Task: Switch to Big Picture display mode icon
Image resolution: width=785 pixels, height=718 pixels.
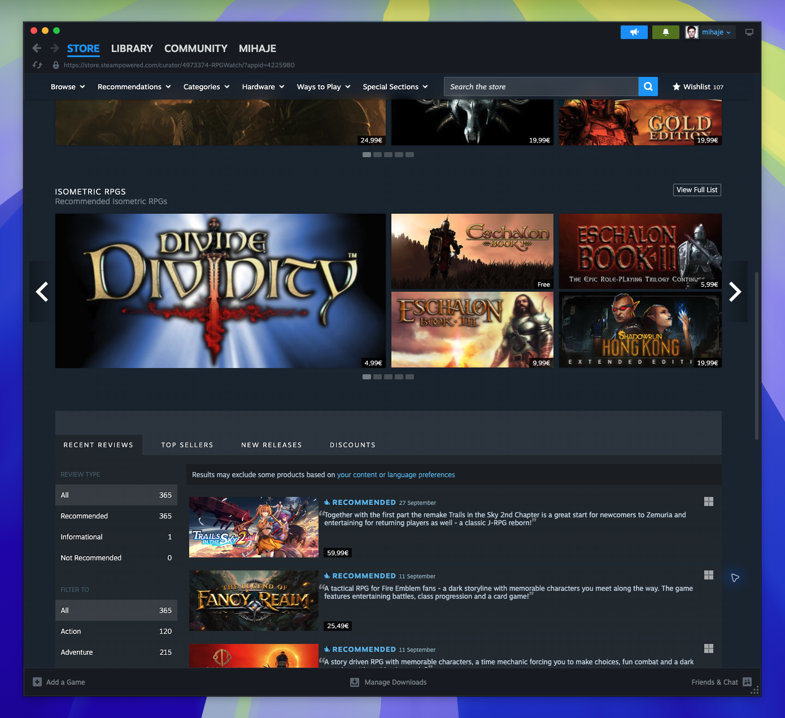Action: click(749, 32)
